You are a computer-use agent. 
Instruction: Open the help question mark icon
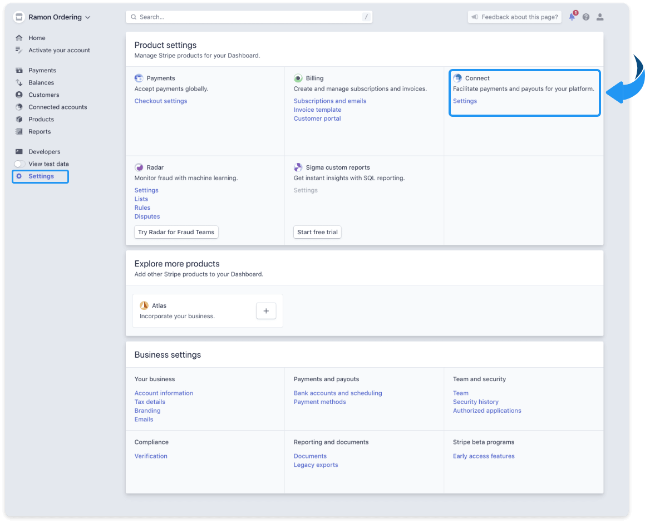[x=586, y=17]
